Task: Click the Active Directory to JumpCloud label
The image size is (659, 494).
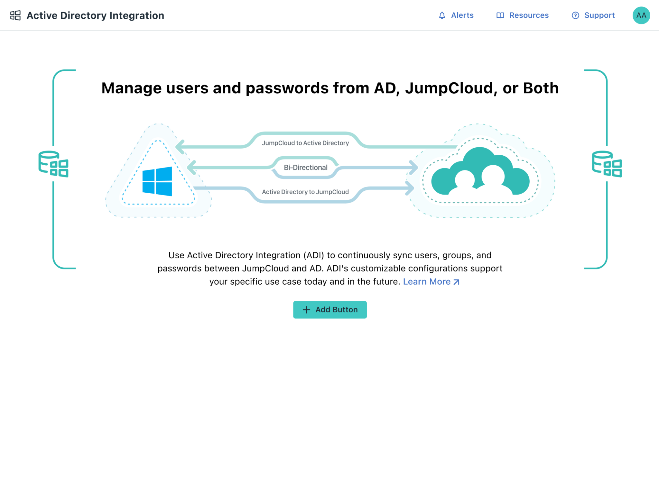Action: click(305, 192)
